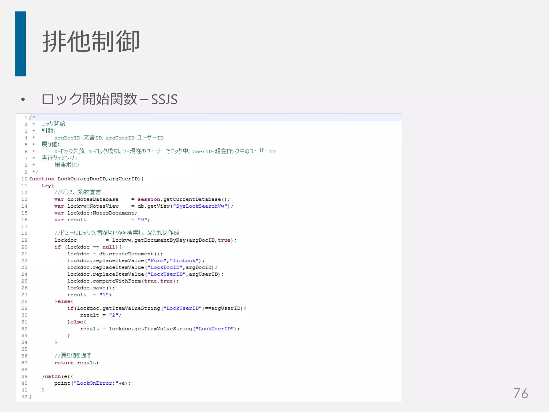Click the }else{ on line 31
Screen dimensions: 549x412
77,322
